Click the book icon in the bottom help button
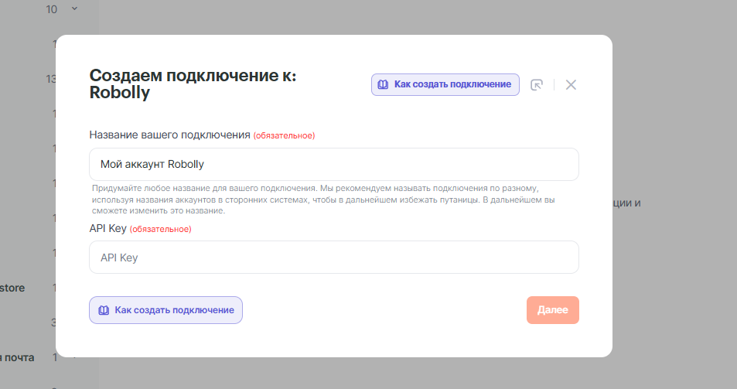The width and height of the screenshot is (737, 389). pyautogui.click(x=103, y=310)
